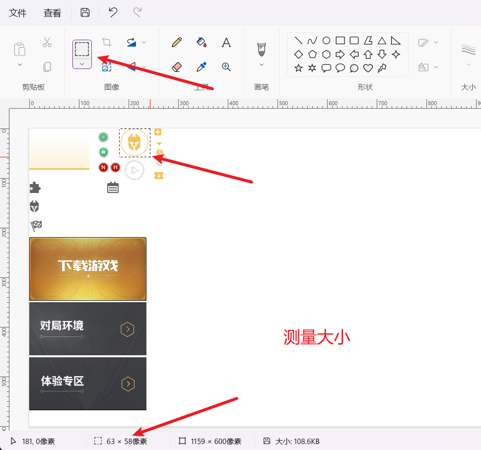The height and width of the screenshot is (450, 481).
Task: Choose the triangle shape
Action: pyautogui.click(x=382, y=41)
